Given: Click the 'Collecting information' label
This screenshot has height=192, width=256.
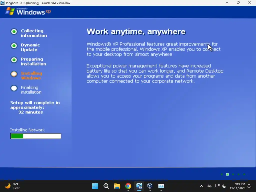Looking at the screenshot, I should pos(34,33).
